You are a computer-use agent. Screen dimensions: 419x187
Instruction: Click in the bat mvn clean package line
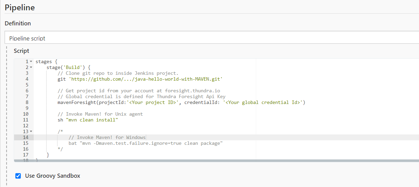click(146, 143)
